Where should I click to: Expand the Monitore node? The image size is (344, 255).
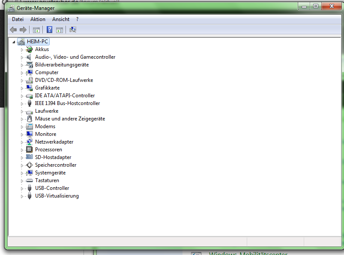pos(22,135)
